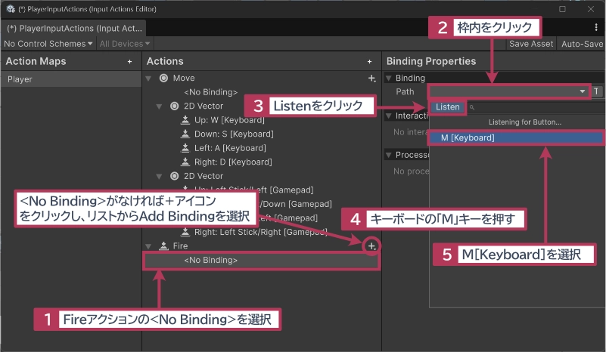606x352 pixels.
Task: Click the binding icon beside Up: W [Keyboard]
Action: coord(185,120)
